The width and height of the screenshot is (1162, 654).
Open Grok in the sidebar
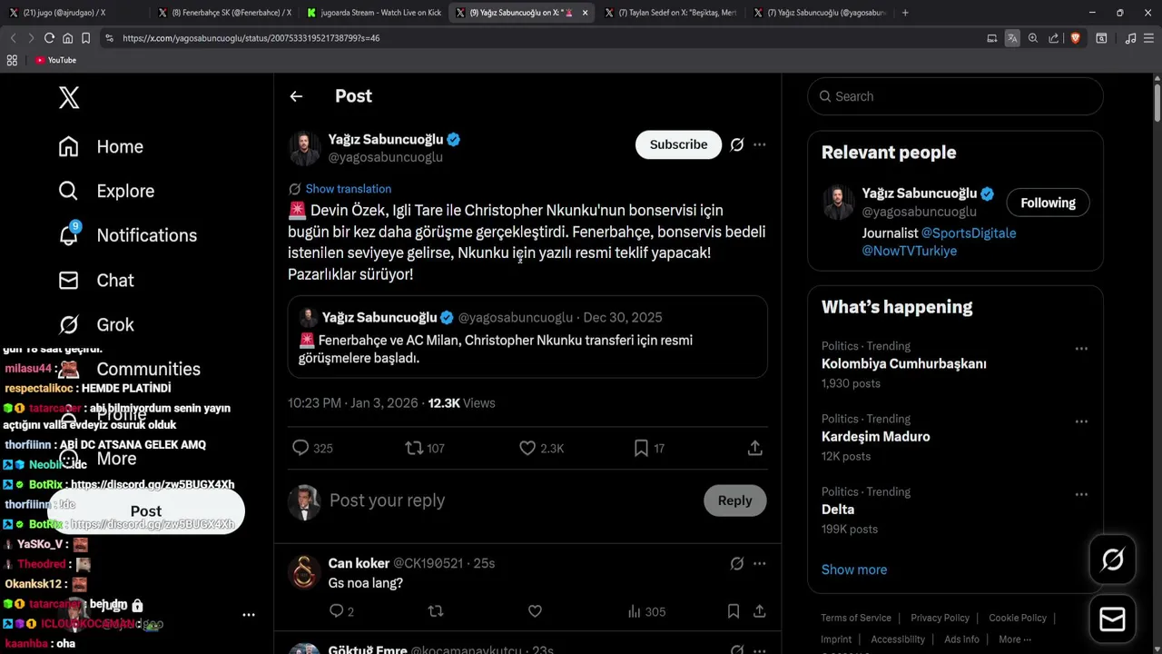point(95,324)
